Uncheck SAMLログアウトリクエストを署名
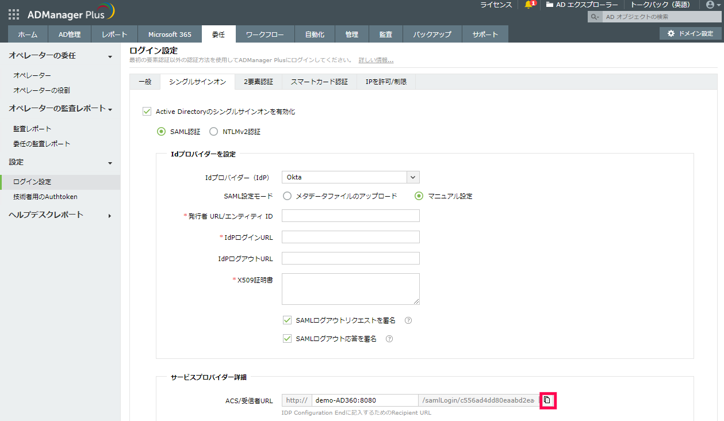 click(x=288, y=320)
